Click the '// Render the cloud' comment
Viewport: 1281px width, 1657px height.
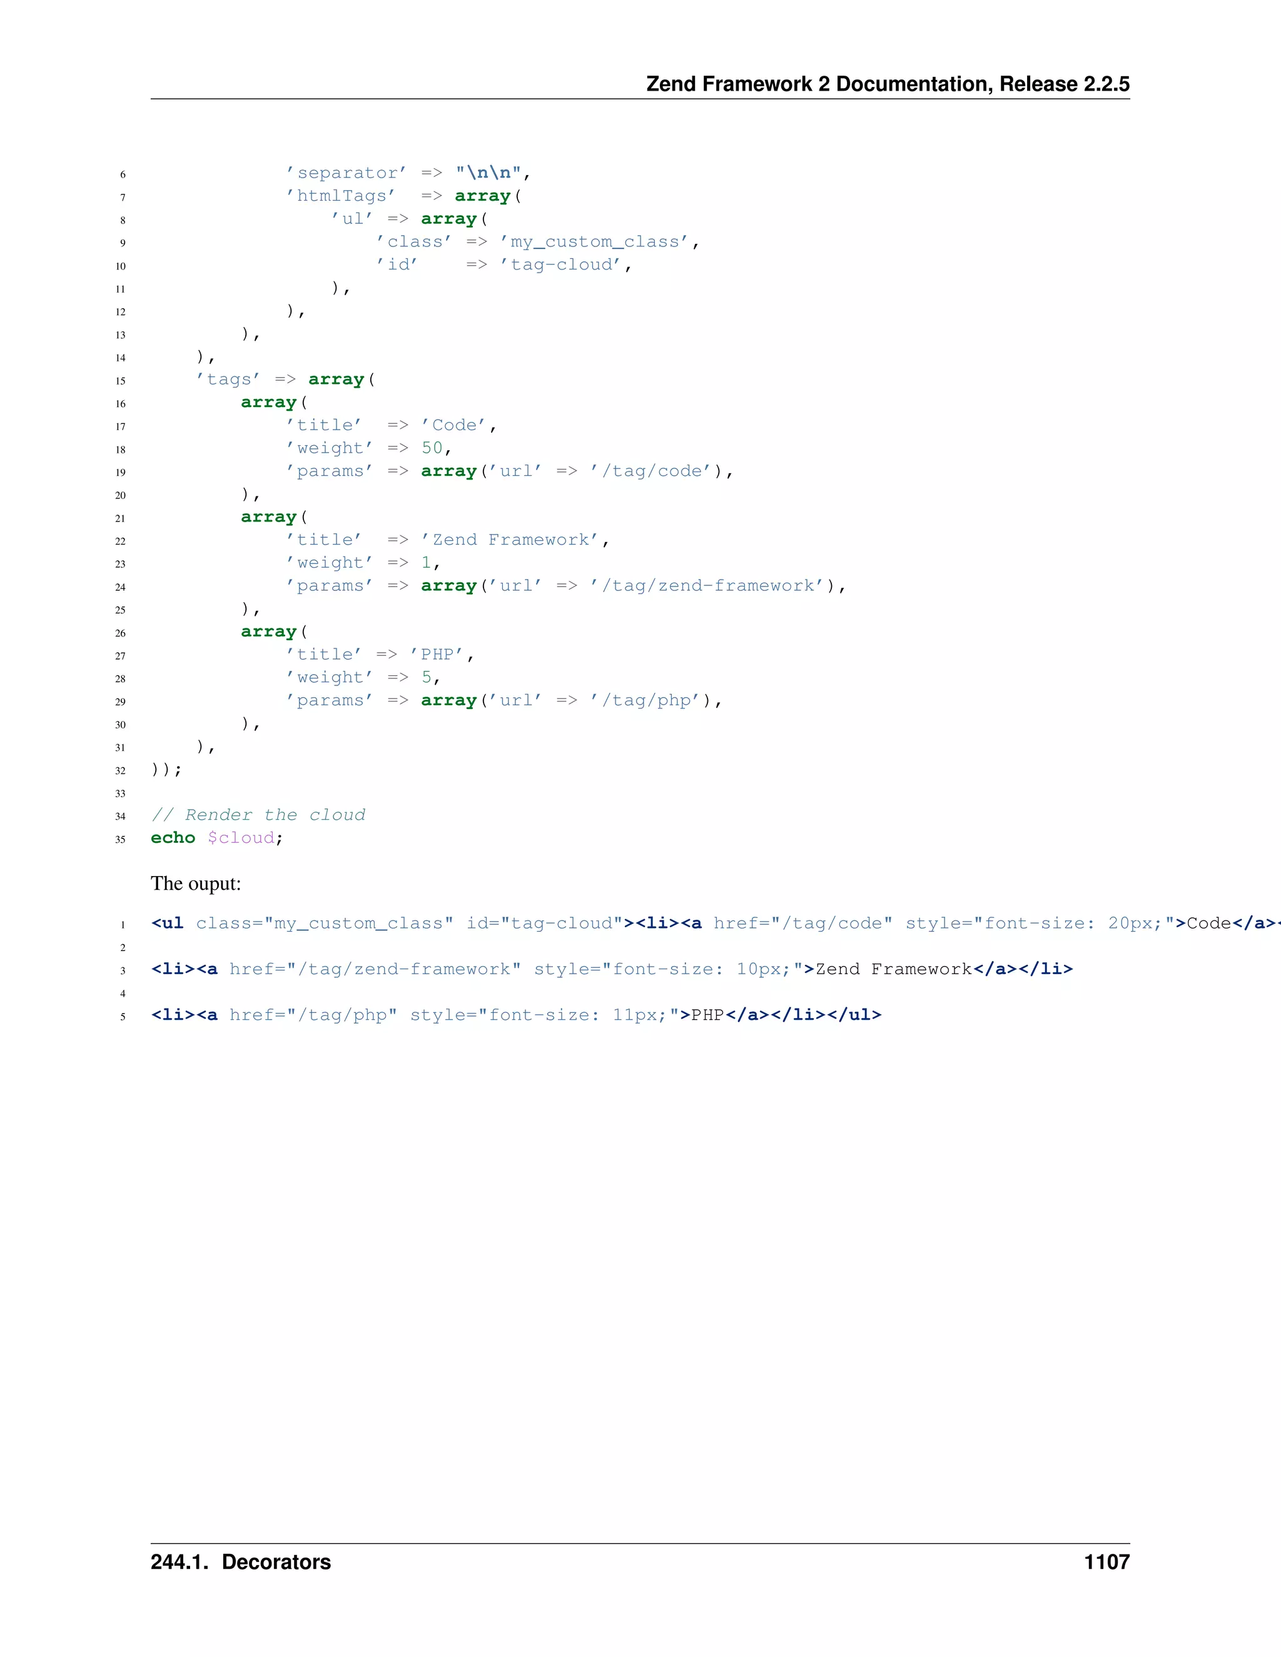[x=258, y=815]
